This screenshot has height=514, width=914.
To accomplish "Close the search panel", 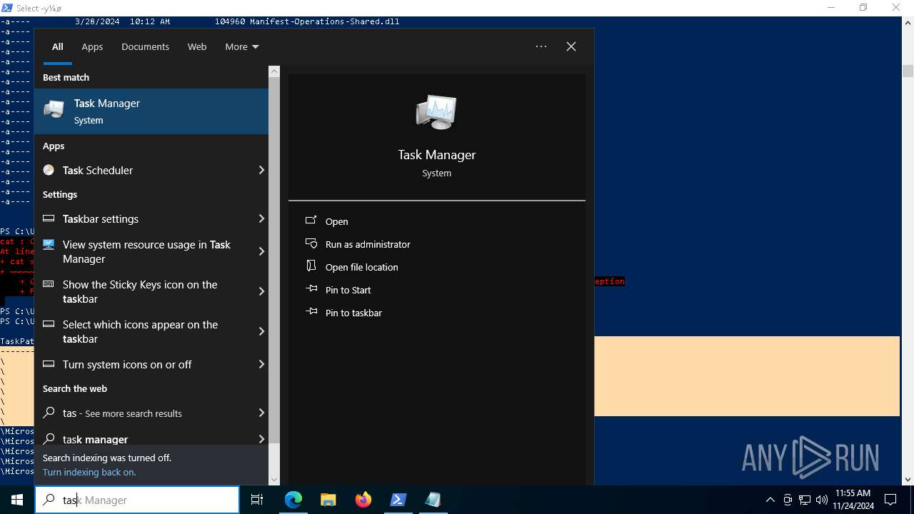I will point(571,46).
